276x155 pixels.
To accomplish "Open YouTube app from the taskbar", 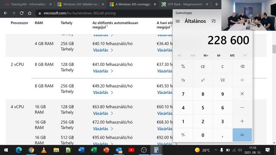I will tap(131, 150).
